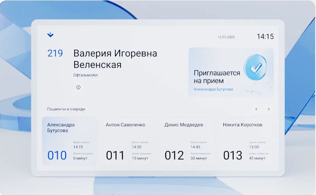Click queue number 013
316x195 pixels.
(232, 155)
